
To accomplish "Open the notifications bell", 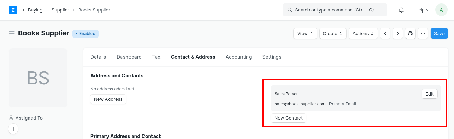I will [x=401, y=10].
